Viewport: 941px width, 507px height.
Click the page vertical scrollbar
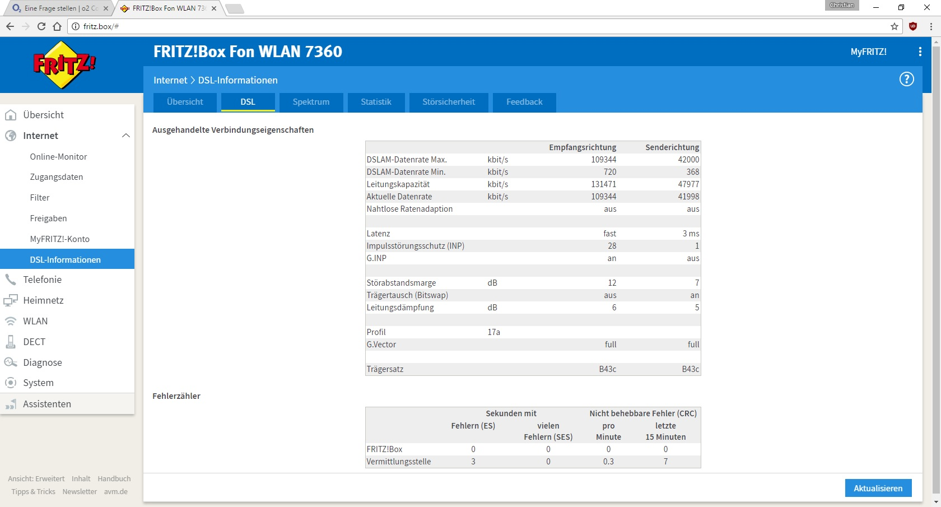pos(936,269)
